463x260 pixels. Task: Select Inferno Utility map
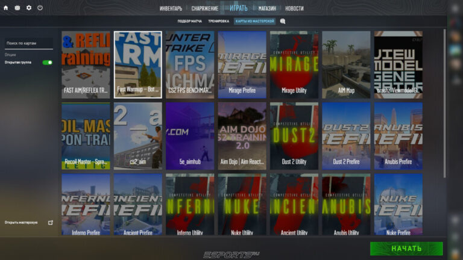(190, 204)
